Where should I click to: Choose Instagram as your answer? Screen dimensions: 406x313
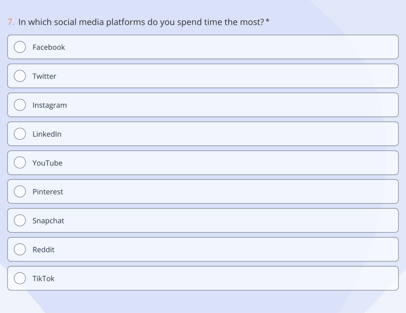(19, 105)
